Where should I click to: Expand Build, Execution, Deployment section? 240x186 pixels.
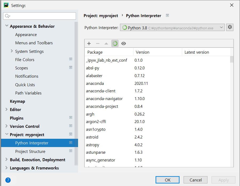coord(6,159)
